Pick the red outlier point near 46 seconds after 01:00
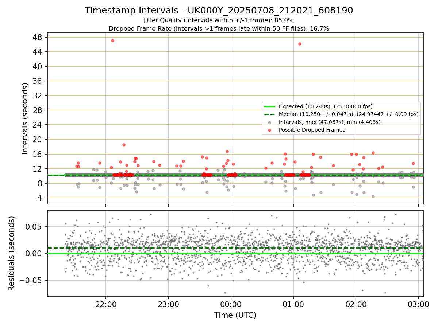438x328 pixels. tap(300, 44)
